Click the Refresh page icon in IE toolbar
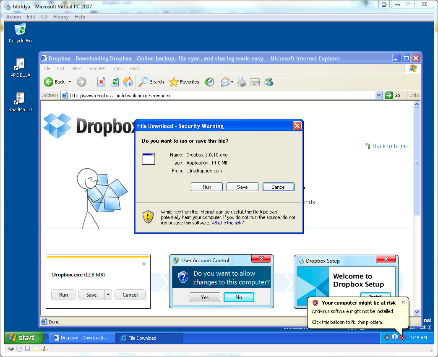This screenshot has height=357, width=438. pyautogui.click(x=115, y=82)
